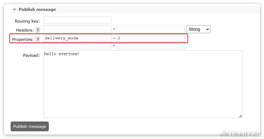Open the Properties help question mark

(x=38, y=39)
